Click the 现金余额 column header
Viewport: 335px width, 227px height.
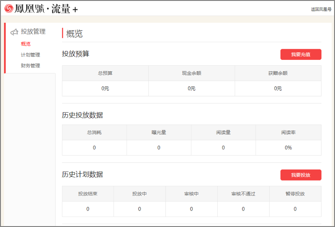point(192,73)
